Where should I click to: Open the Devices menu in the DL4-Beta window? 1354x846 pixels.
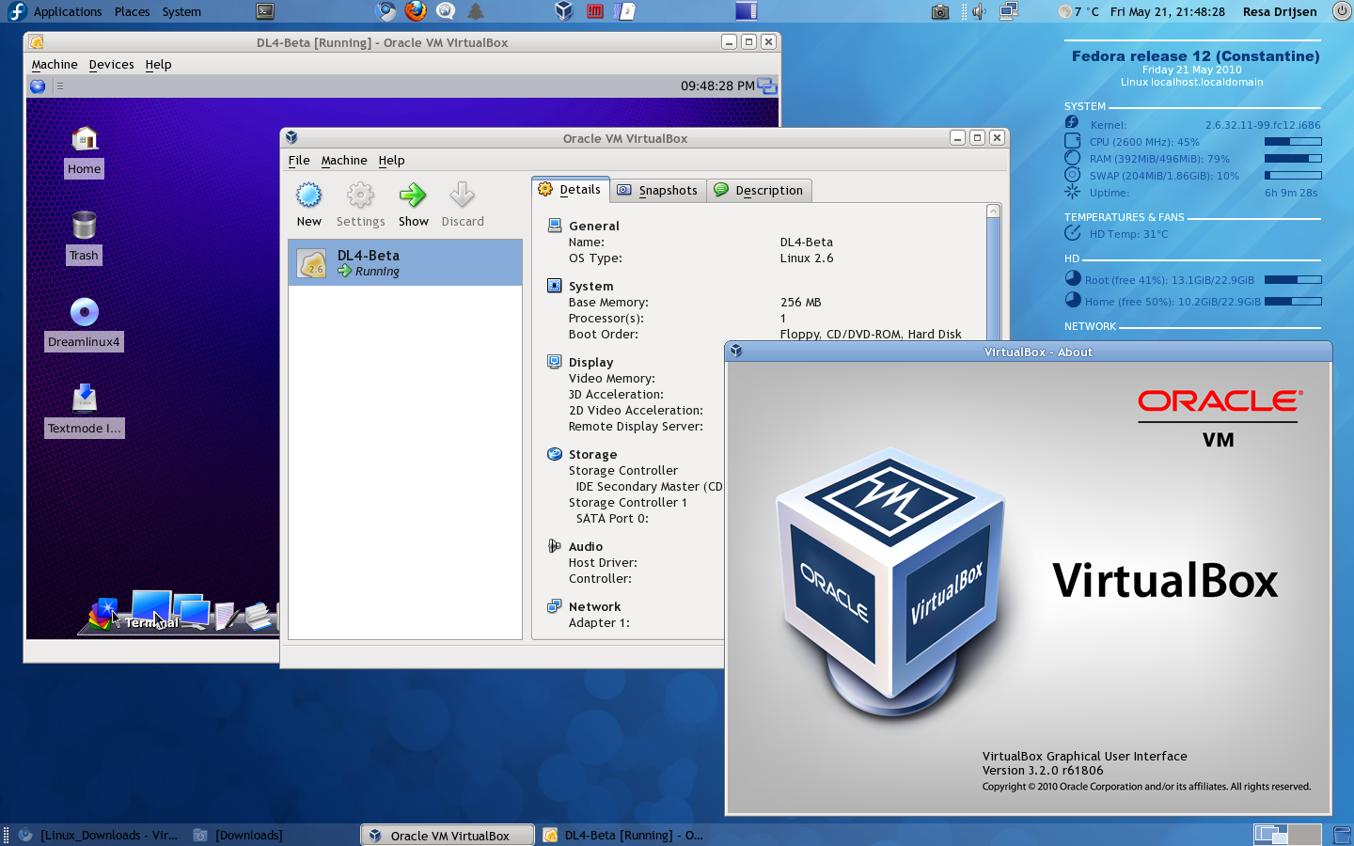pyautogui.click(x=111, y=65)
